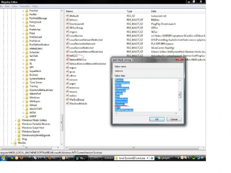
Task: Select the LocalService value icon
Action: 67,36
